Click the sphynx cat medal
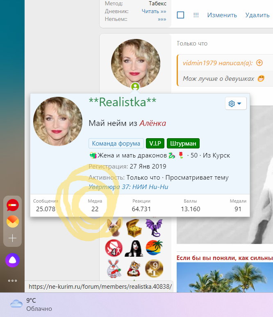 [x=114, y=227]
